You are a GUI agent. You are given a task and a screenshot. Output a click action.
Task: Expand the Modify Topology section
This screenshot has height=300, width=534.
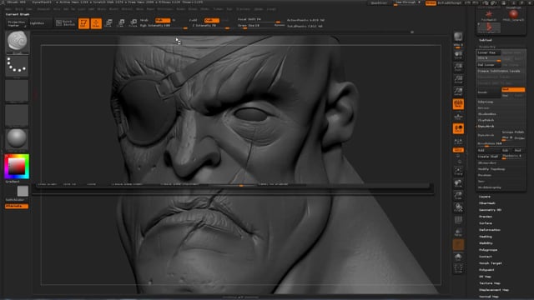491,169
